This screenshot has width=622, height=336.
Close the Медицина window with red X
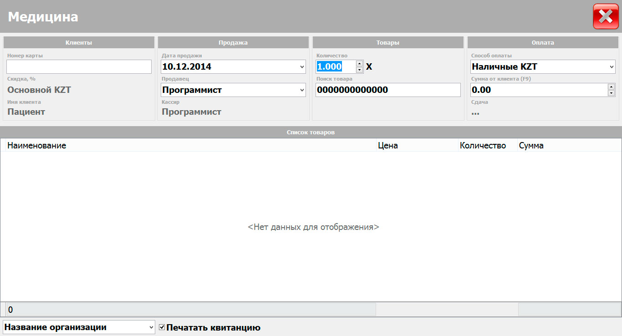click(x=606, y=16)
